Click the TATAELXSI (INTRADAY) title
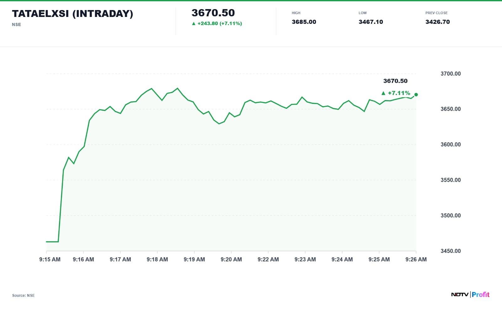Viewport: 502px width, 310px height. (x=72, y=13)
